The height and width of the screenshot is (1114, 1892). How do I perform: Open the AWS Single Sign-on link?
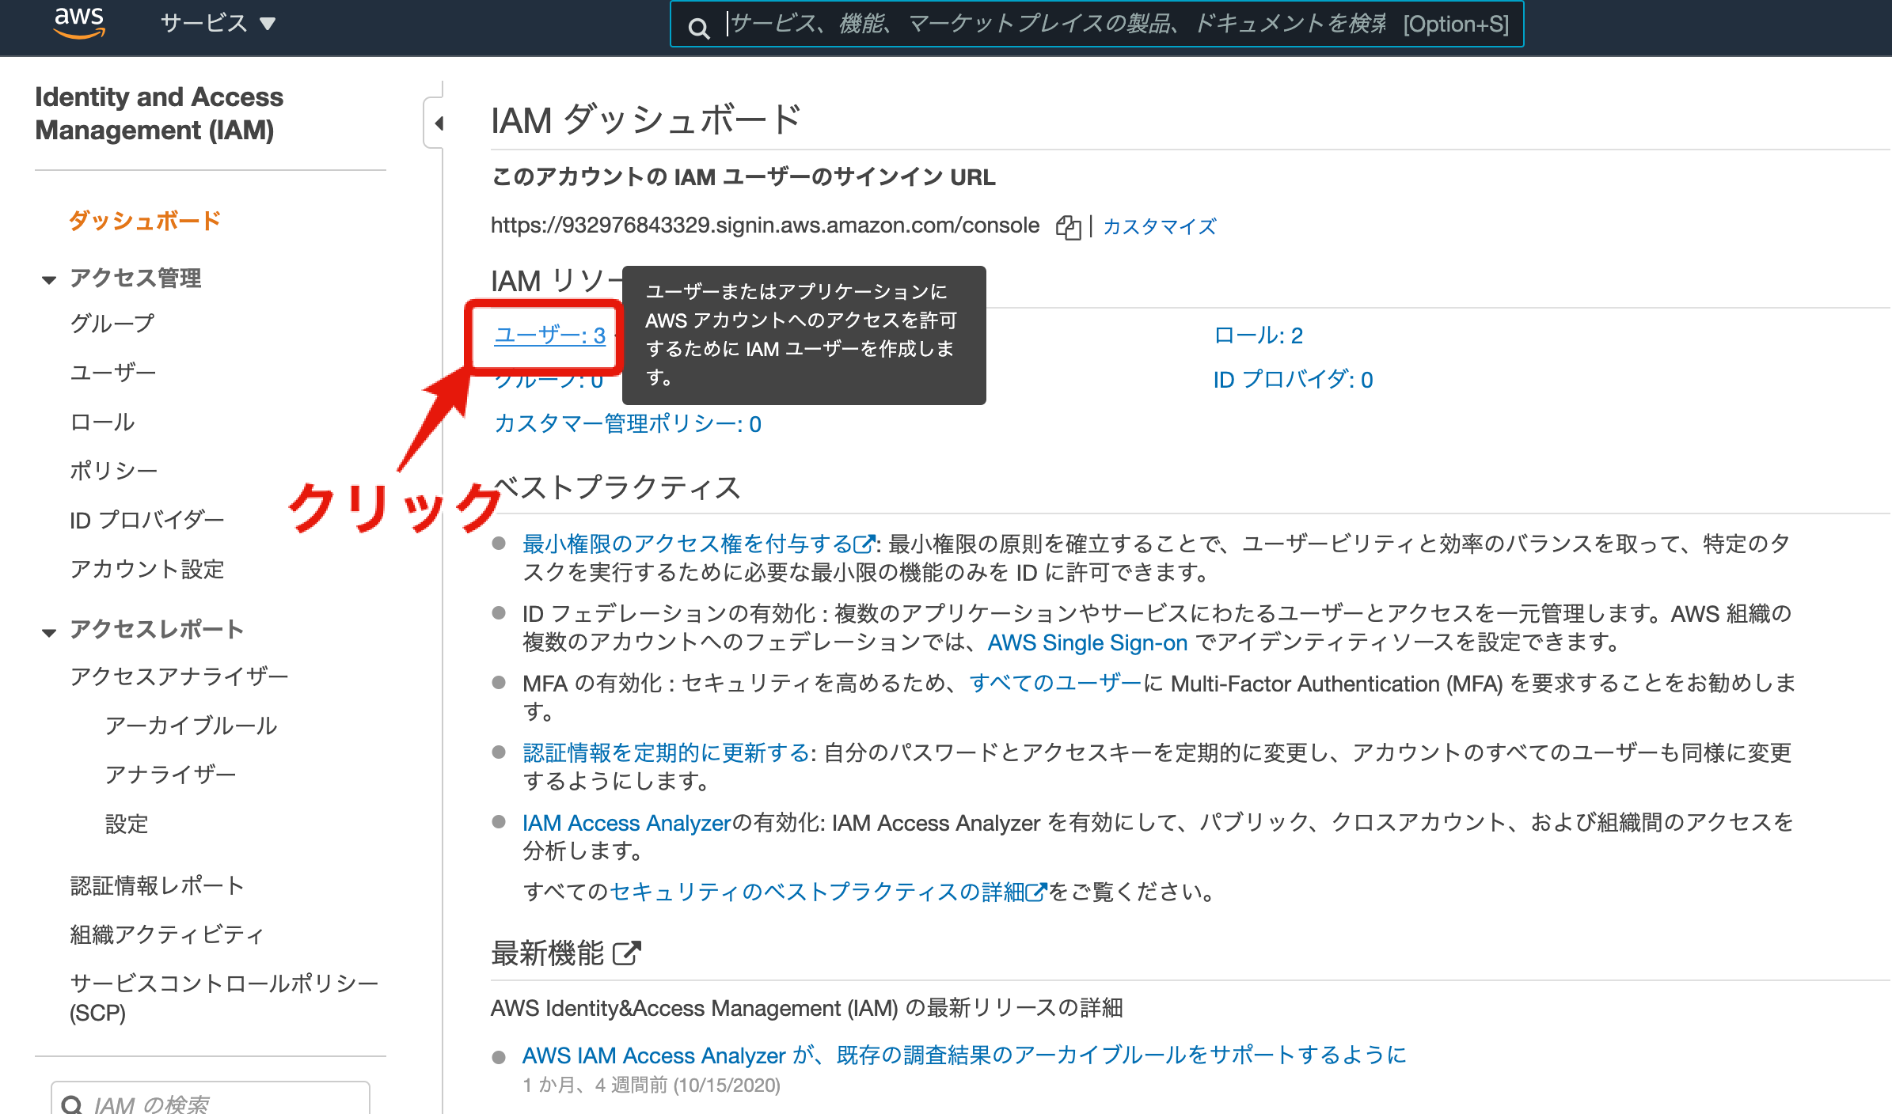[1087, 642]
